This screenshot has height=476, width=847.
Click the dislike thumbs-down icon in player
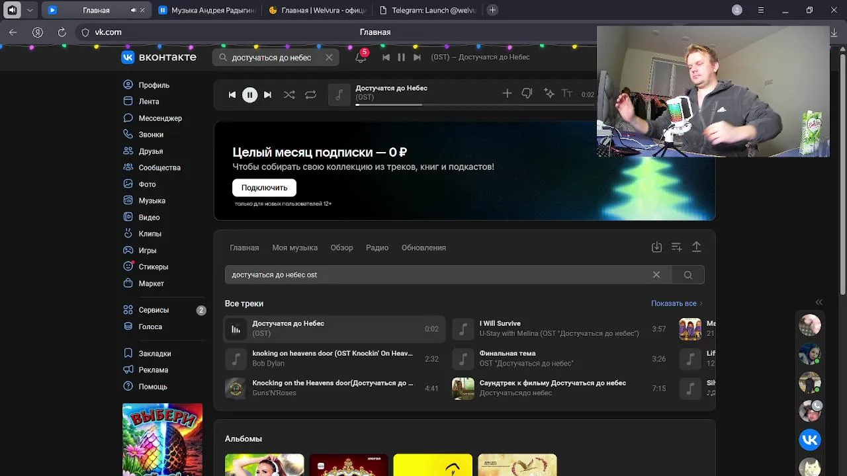click(527, 94)
